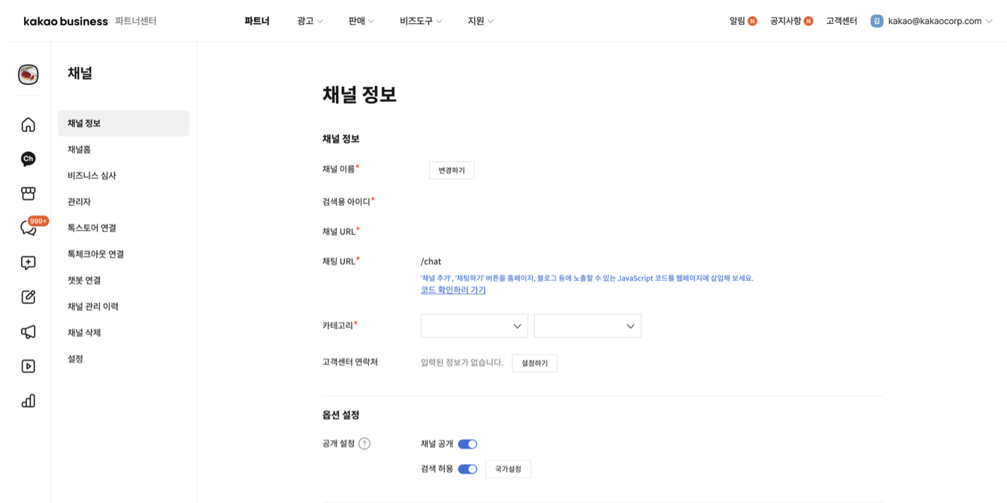Click the video play icon in sidebar
This screenshot has width=1007, height=503.
point(28,366)
